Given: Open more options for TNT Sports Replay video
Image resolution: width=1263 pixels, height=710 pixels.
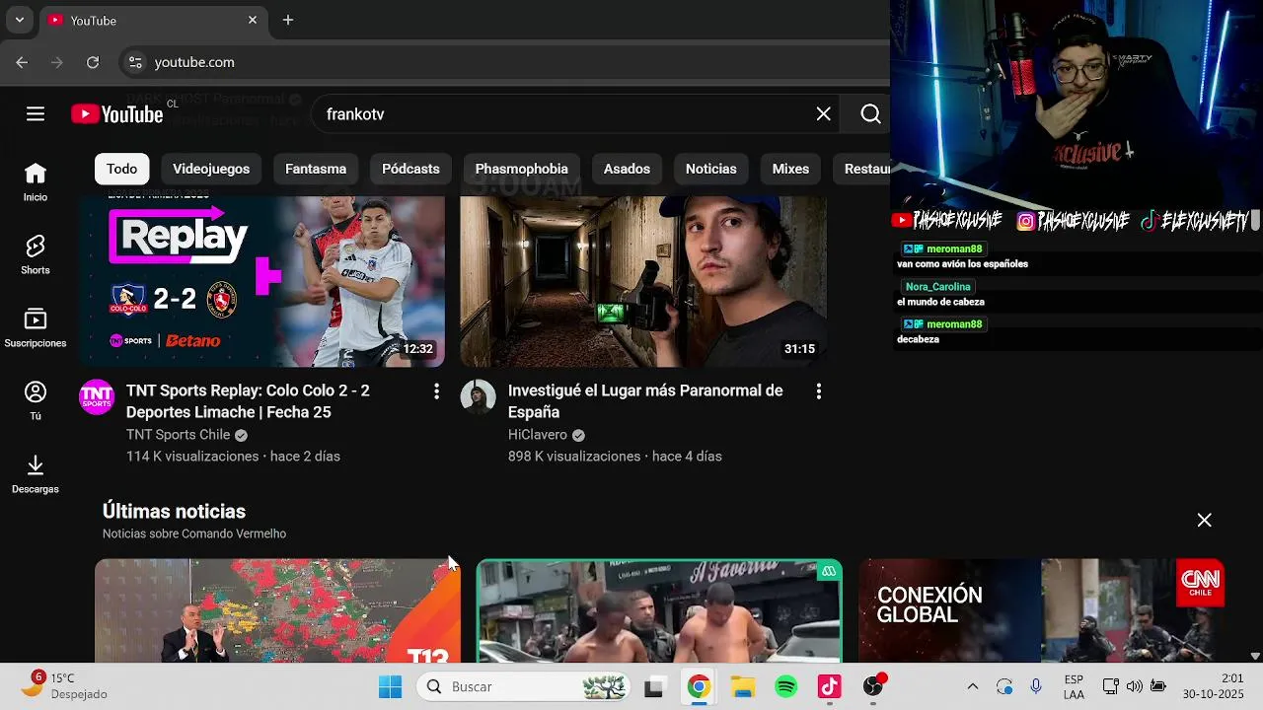Looking at the screenshot, I should 436,391.
